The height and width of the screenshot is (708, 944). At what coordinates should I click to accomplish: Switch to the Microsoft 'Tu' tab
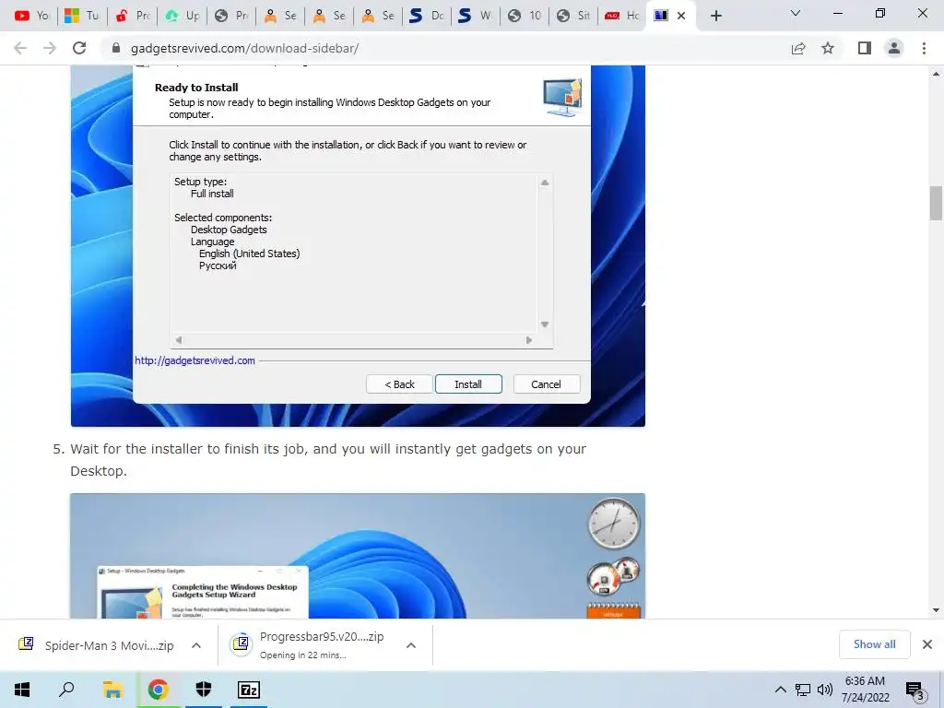(x=82, y=16)
